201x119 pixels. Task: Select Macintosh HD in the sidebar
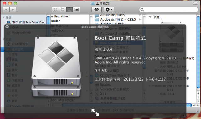[x=19, y=32]
